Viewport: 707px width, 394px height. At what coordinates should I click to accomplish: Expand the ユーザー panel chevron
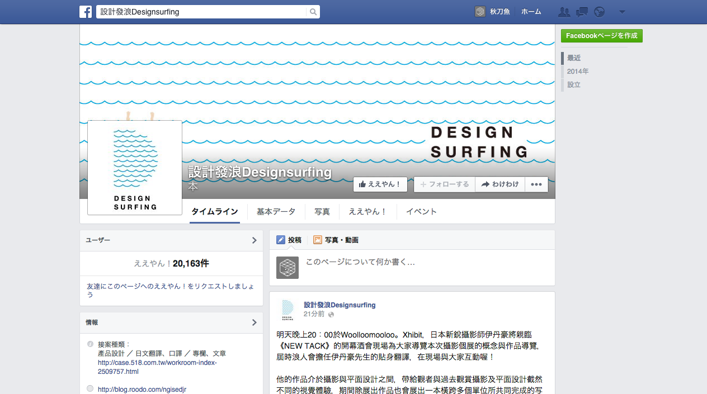(254, 240)
